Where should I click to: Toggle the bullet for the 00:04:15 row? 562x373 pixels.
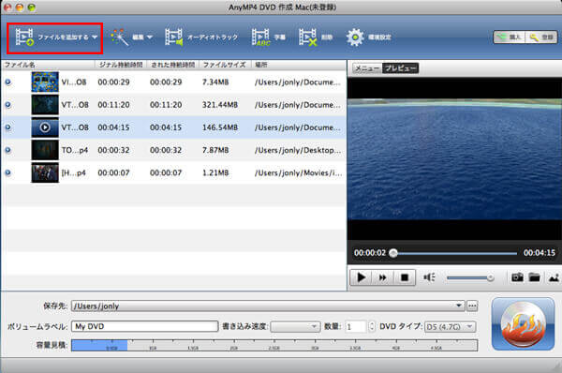click(x=7, y=127)
